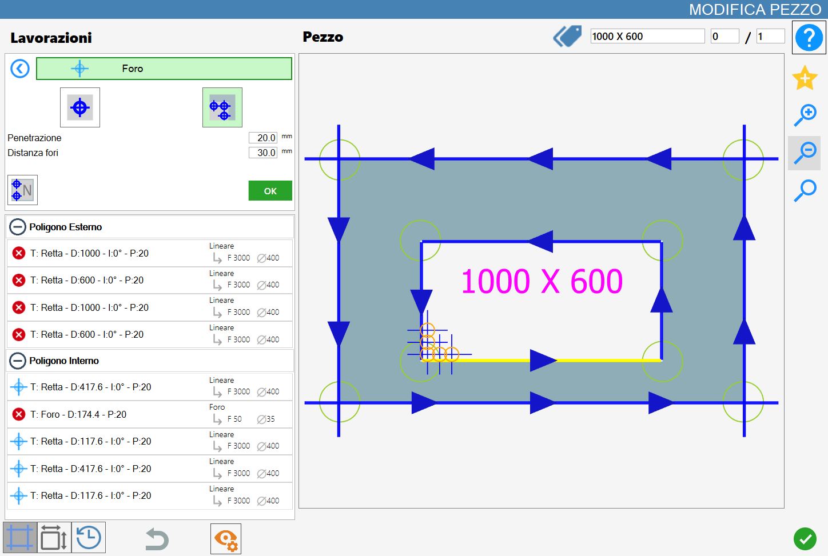This screenshot has height=556, width=828.
Task: Add to favorites with star icon
Action: tap(805, 78)
